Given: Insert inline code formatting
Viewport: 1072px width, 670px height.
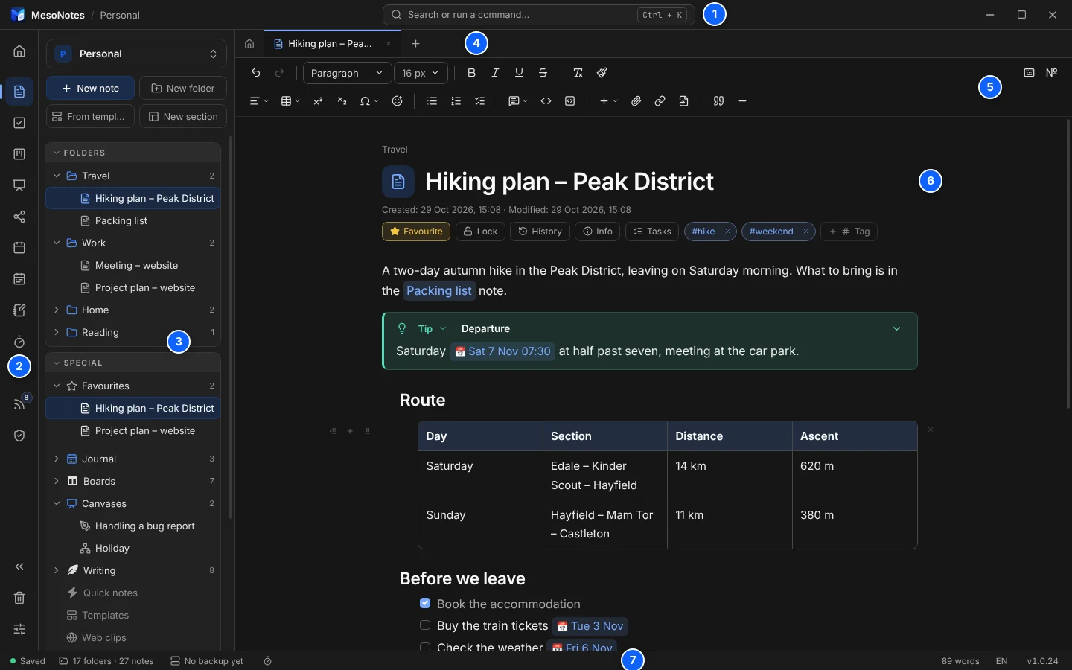Looking at the screenshot, I should click(x=546, y=101).
